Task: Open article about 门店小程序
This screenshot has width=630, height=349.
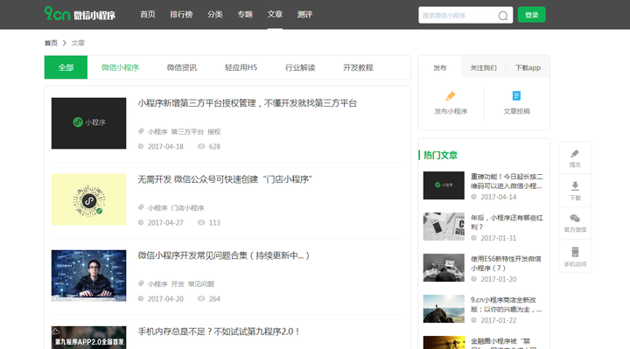Action: pos(225,179)
